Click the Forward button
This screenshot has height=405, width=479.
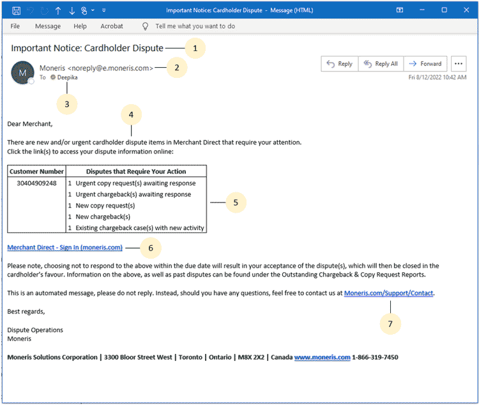click(x=425, y=64)
